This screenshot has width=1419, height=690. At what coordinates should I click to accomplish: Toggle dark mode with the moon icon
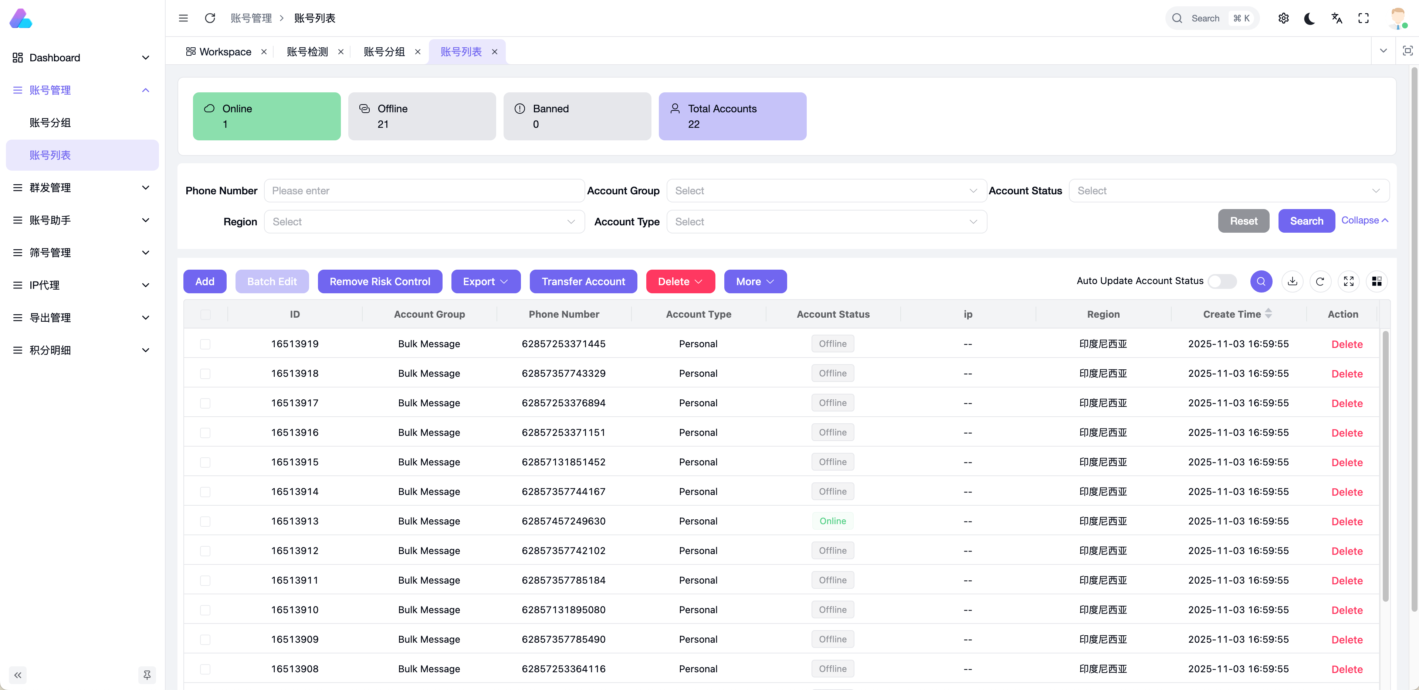tap(1310, 18)
